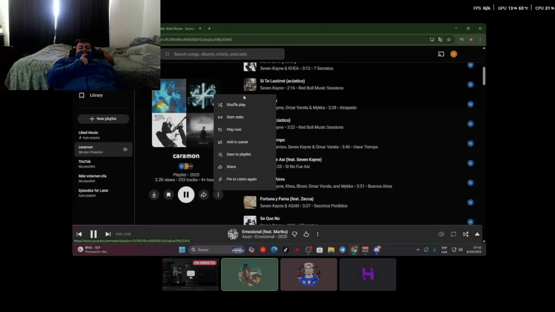Focus Search songs, albums, artists field

223,54
